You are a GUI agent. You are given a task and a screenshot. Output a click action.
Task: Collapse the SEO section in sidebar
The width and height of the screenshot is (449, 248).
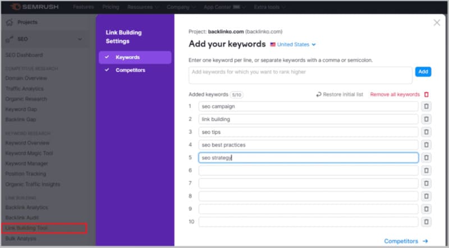(80, 39)
